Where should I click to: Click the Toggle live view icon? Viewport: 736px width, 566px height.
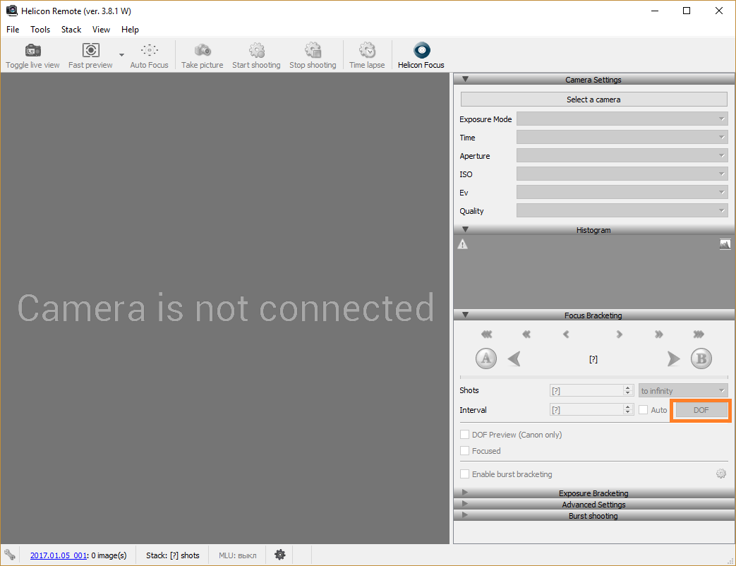tap(33, 50)
